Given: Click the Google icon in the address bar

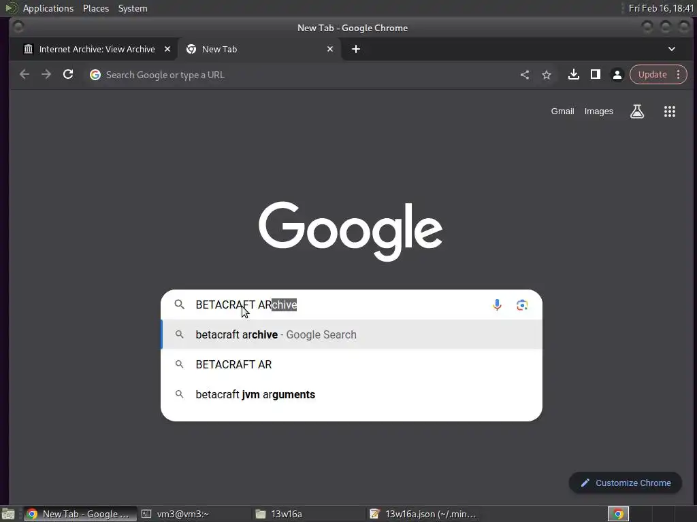Looking at the screenshot, I should tap(95, 75).
